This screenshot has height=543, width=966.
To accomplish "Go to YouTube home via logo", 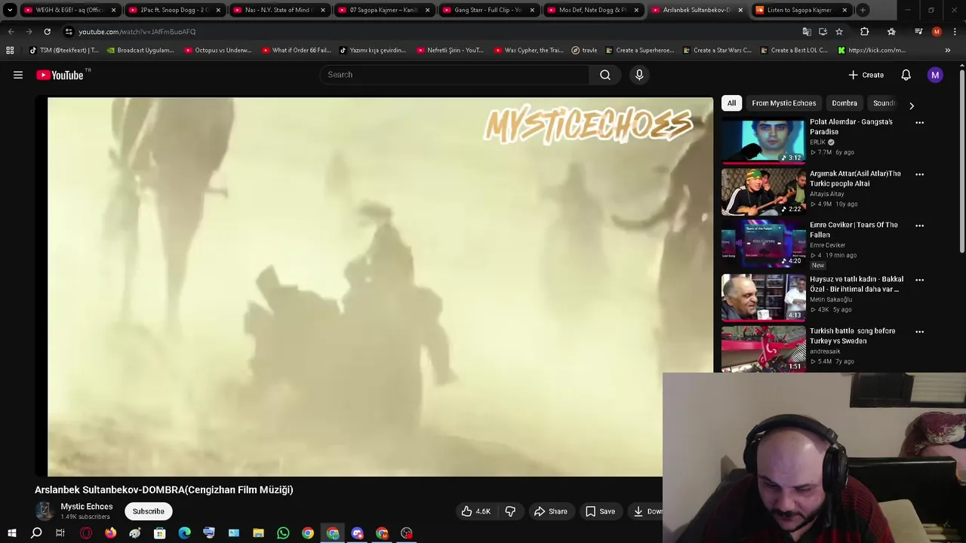I will click(x=60, y=75).
